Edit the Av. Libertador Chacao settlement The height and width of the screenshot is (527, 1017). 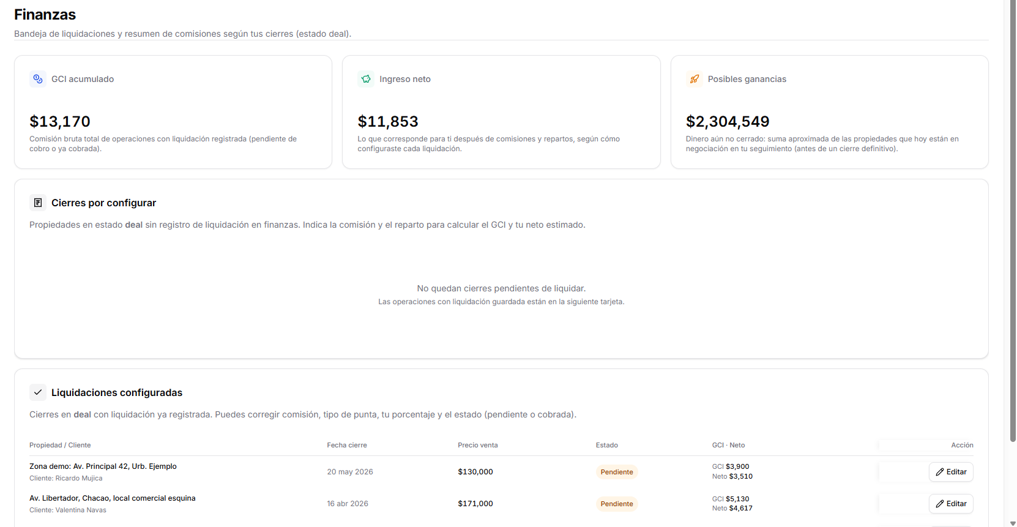click(951, 504)
